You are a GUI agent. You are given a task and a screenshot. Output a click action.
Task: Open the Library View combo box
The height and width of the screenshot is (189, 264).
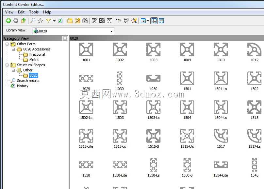coord(73,31)
